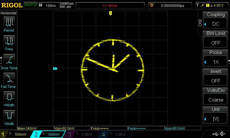Toggle BW Limit OFF setting
This screenshot has height=138, width=230.
(216, 39)
